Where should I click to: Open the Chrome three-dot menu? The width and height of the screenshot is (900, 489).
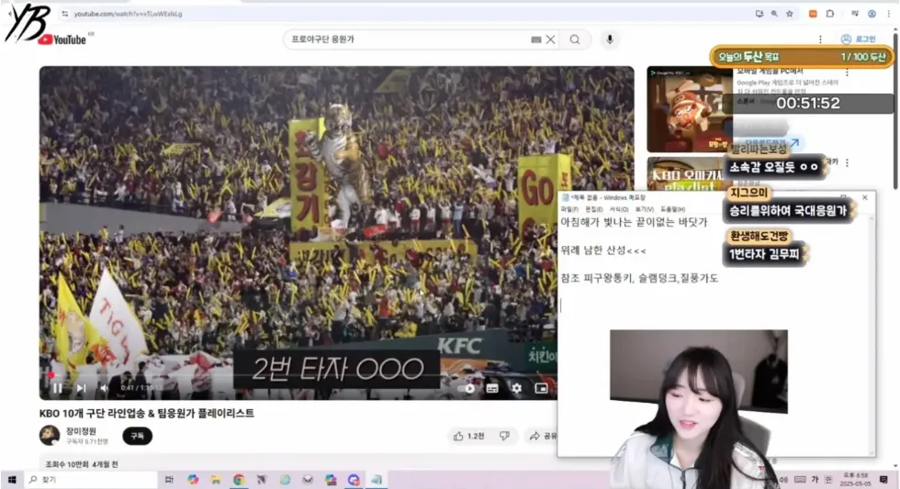[x=889, y=14]
